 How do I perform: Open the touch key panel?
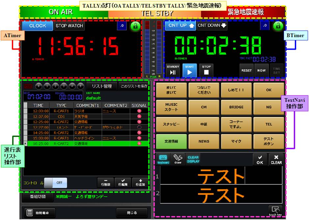click(x=275, y=210)
